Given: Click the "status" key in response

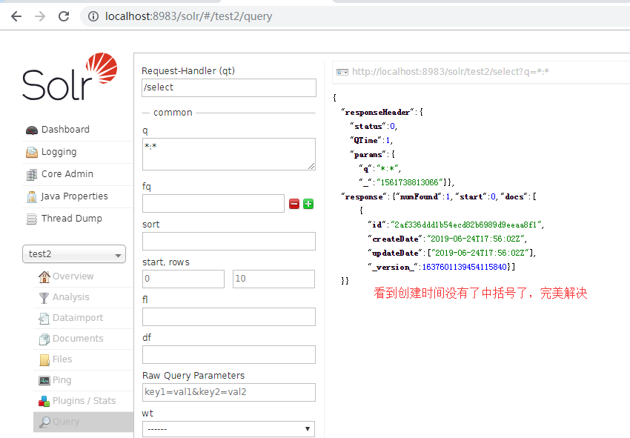Looking at the screenshot, I should click(368, 126).
